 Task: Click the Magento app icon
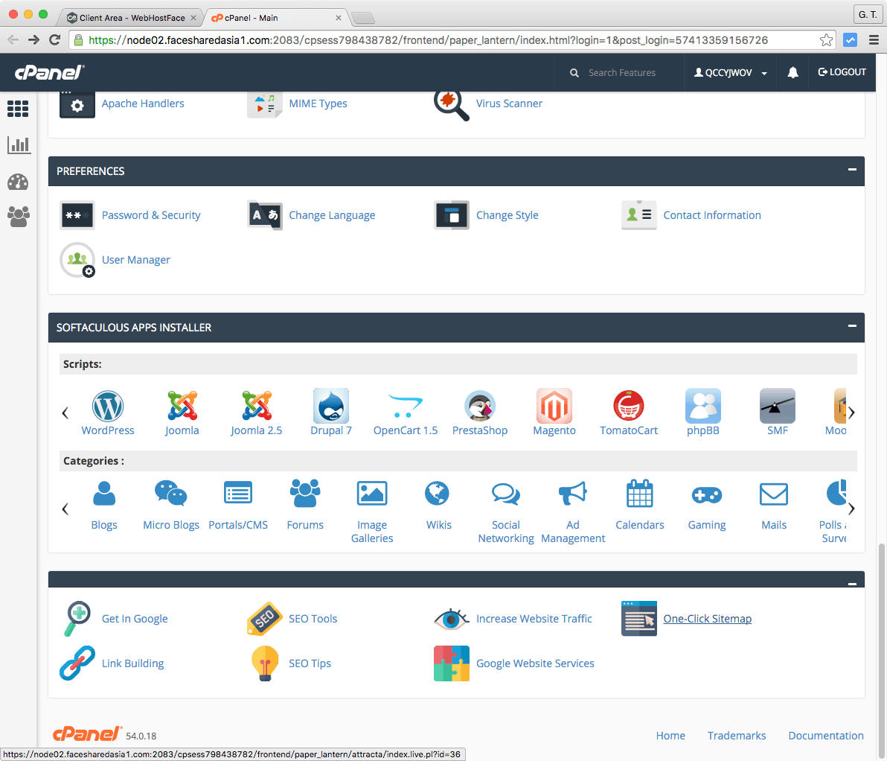[x=554, y=406]
